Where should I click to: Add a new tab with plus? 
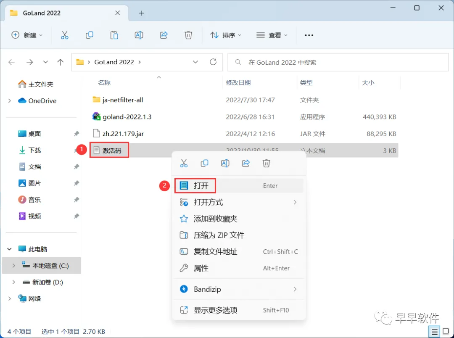[x=141, y=13]
